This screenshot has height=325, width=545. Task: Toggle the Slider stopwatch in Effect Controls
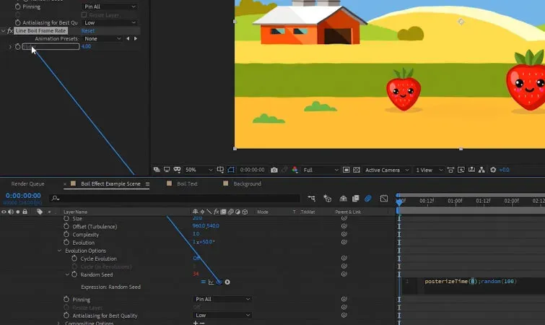18,46
